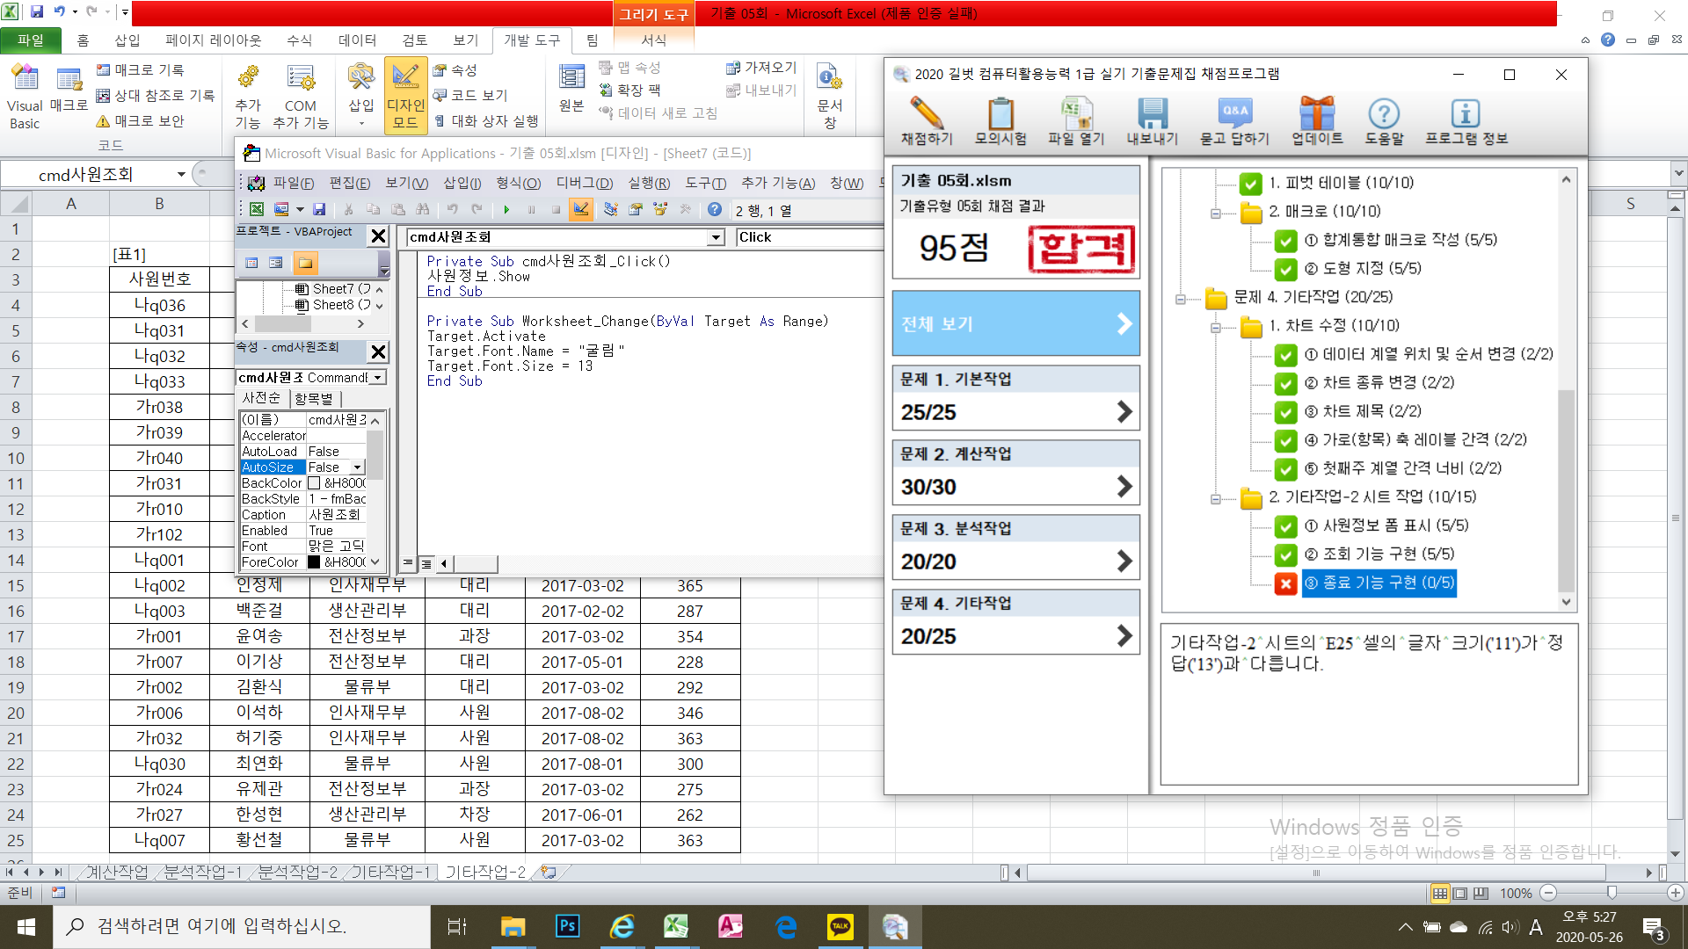
Task: Open the 디버그(D) menu in VBA
Action: pos(584,183)
